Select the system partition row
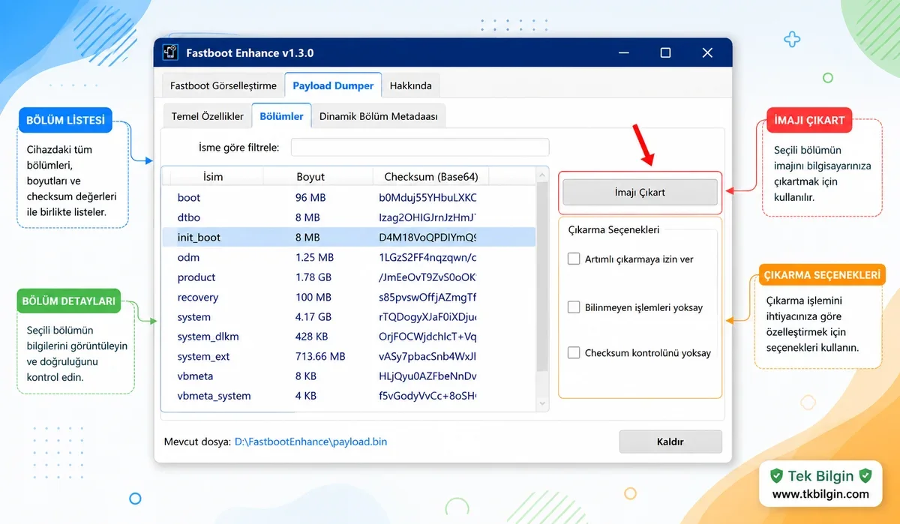Viewport: 900px width, 524px height. tap(349, 317)
